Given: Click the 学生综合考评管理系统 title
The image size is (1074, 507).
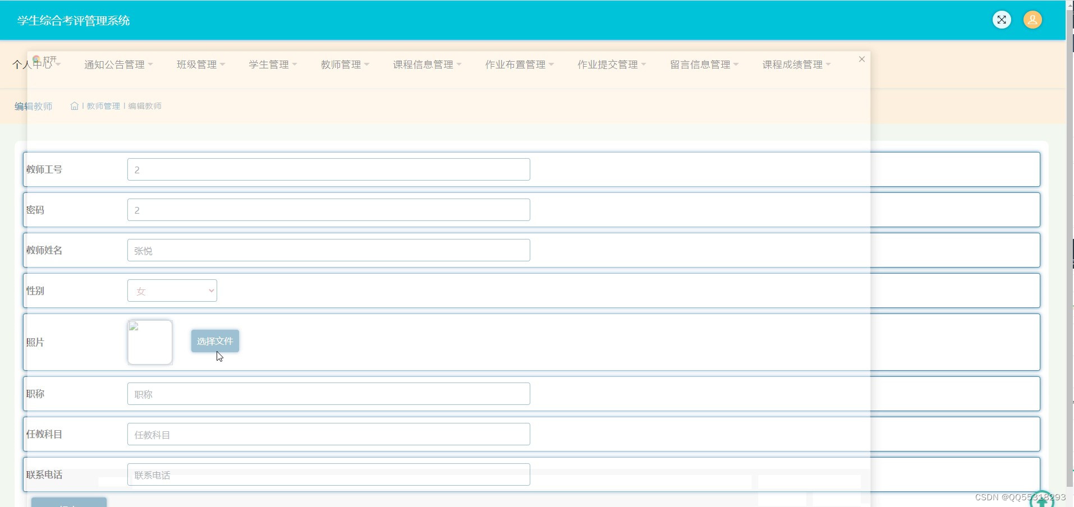Looking at the screenshot, I should coord(74,21).
